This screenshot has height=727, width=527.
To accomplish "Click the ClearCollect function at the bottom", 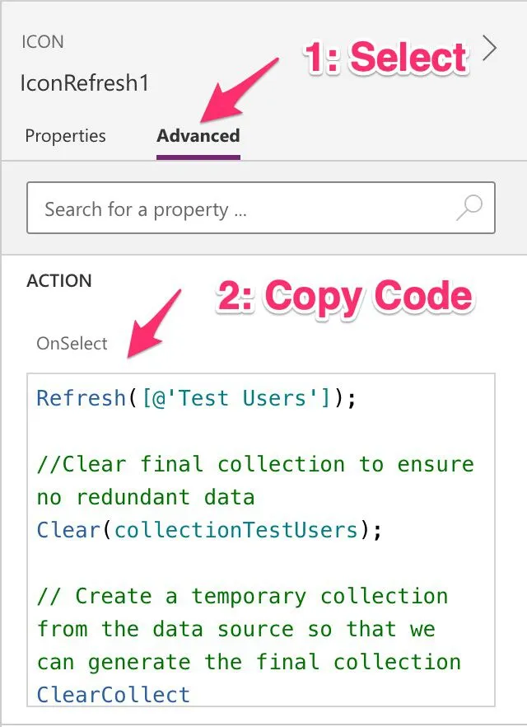I will [x=114, y=695].
